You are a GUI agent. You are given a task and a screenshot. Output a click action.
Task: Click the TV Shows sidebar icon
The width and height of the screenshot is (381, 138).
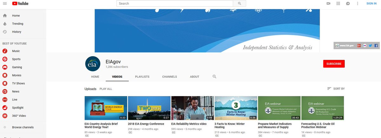pos(5,83)
